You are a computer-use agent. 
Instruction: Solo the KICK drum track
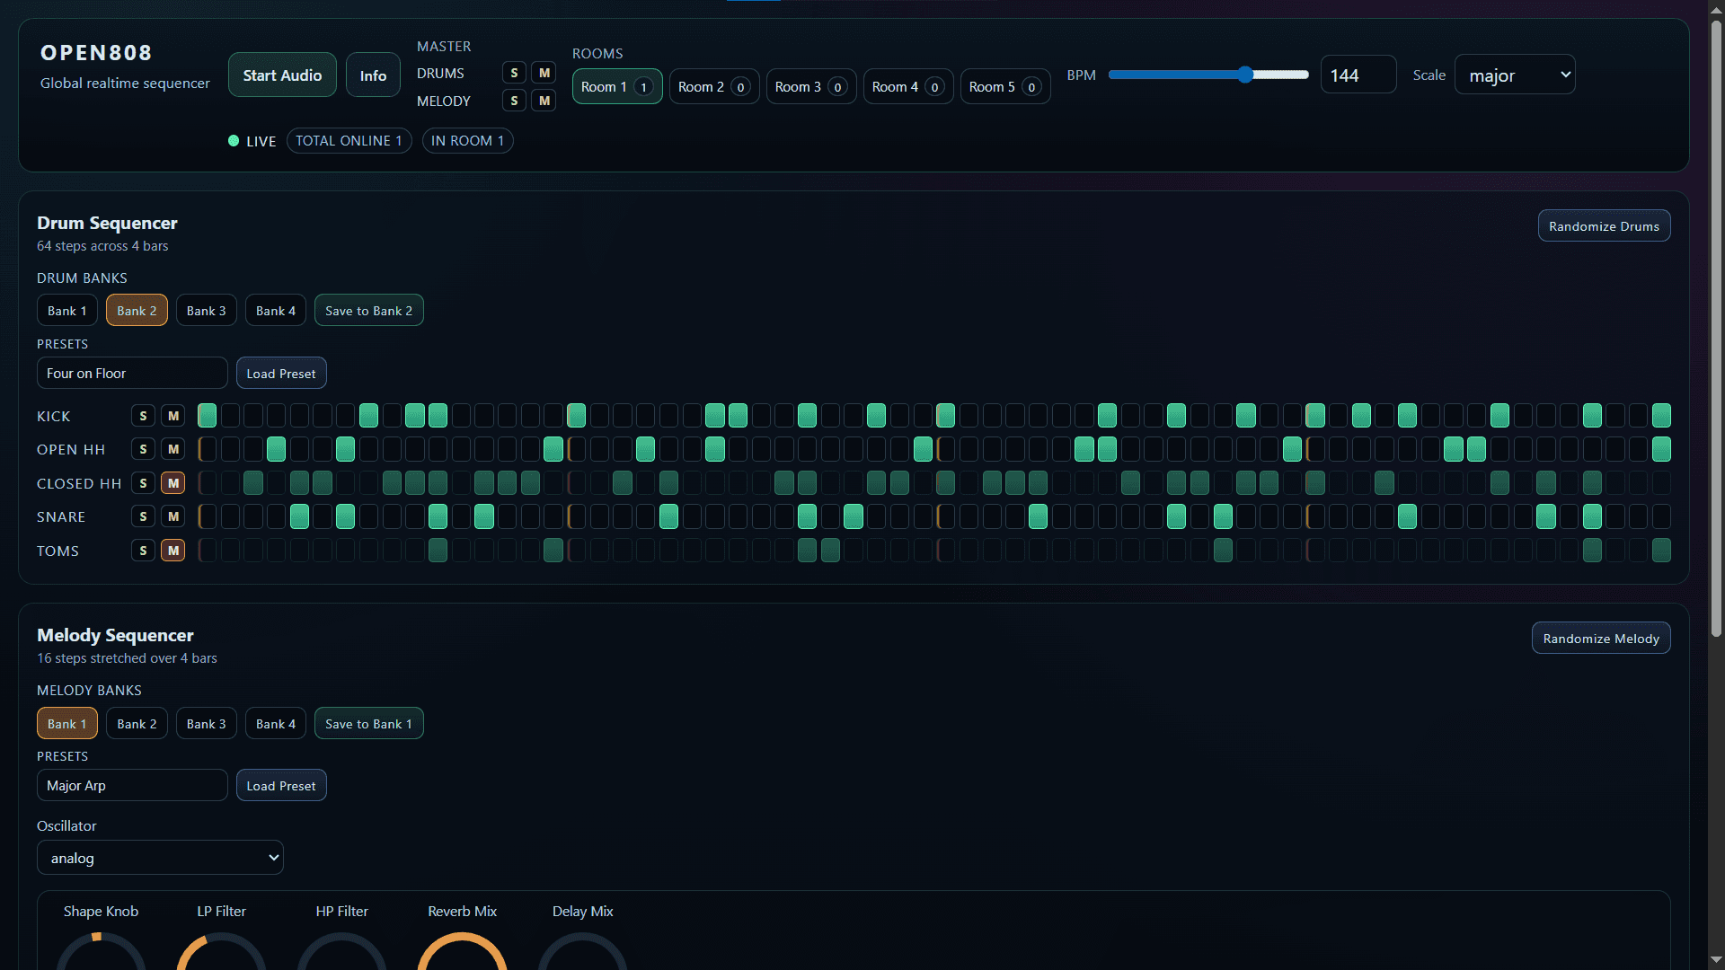point(143,415)
